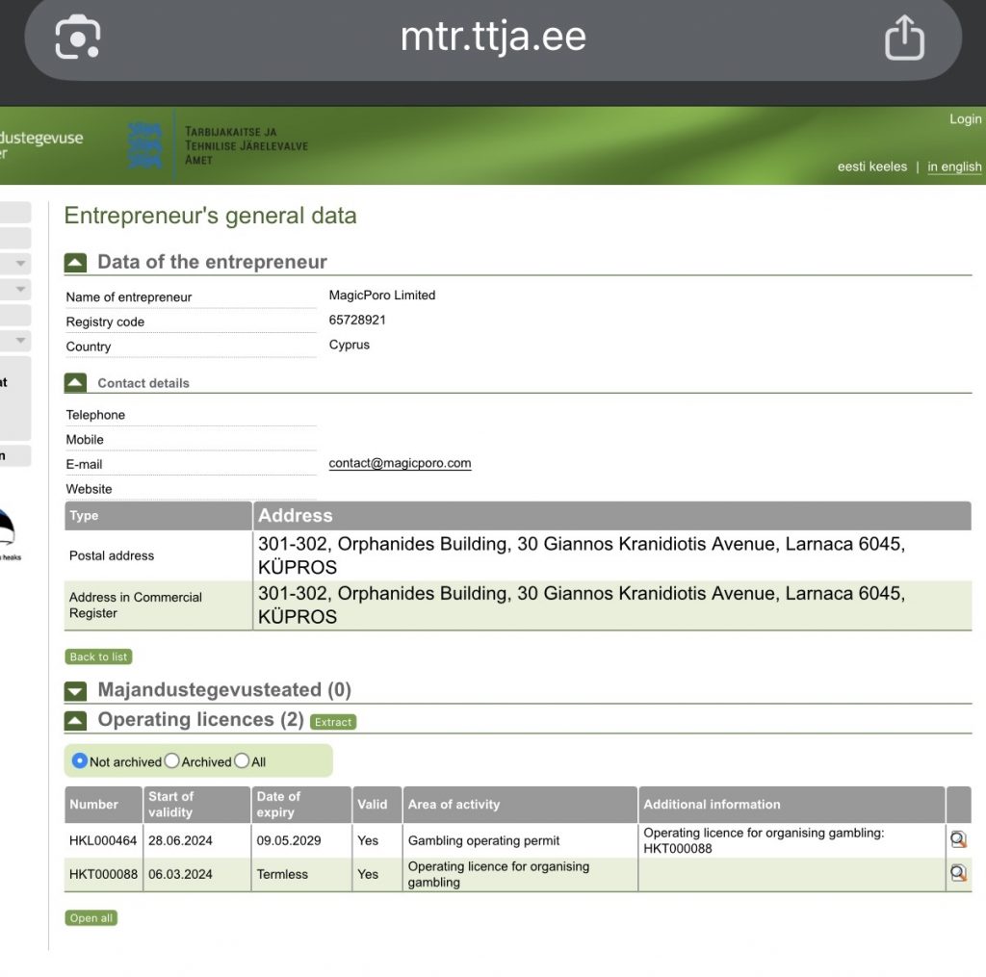Click the registry code 65728921
The image size is (986, 977).
tap(357, 320)
